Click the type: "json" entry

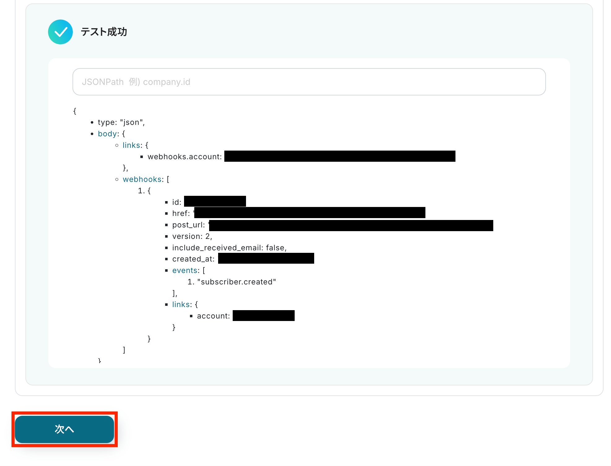tap(121, 122)
